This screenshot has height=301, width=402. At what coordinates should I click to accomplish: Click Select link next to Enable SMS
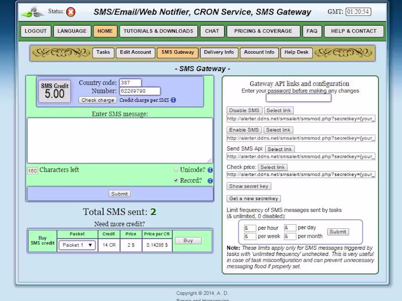(278, 130)
